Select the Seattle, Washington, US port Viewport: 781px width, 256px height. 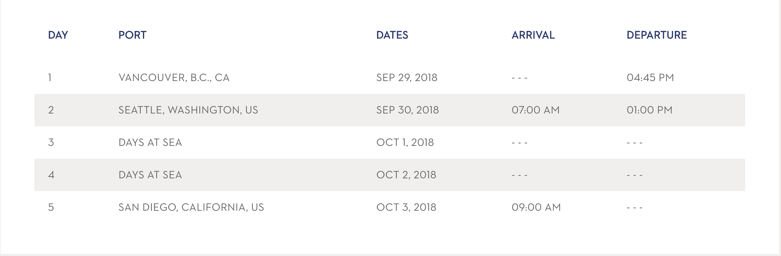188,110
